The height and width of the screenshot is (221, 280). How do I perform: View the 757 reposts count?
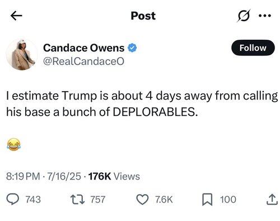98,199
